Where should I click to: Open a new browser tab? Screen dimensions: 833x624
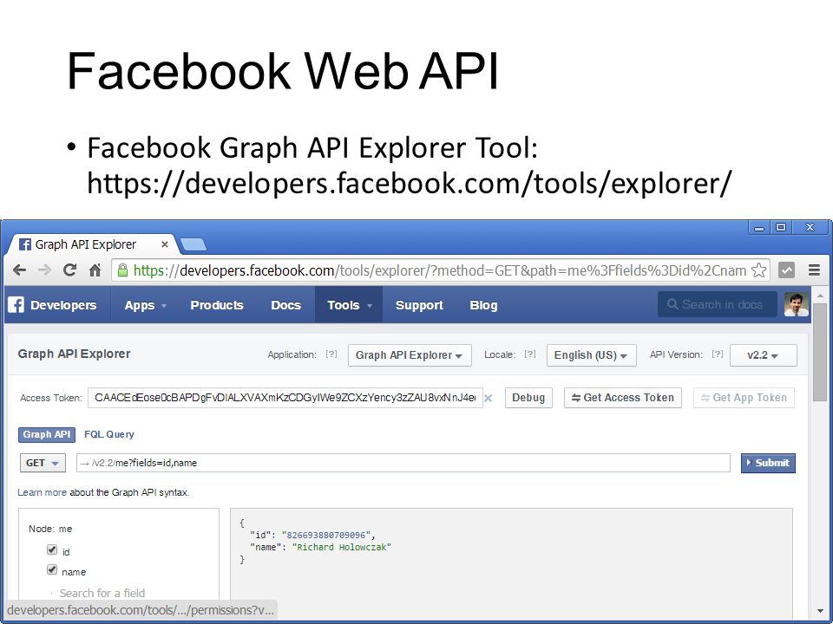click(x=193, y=244)
